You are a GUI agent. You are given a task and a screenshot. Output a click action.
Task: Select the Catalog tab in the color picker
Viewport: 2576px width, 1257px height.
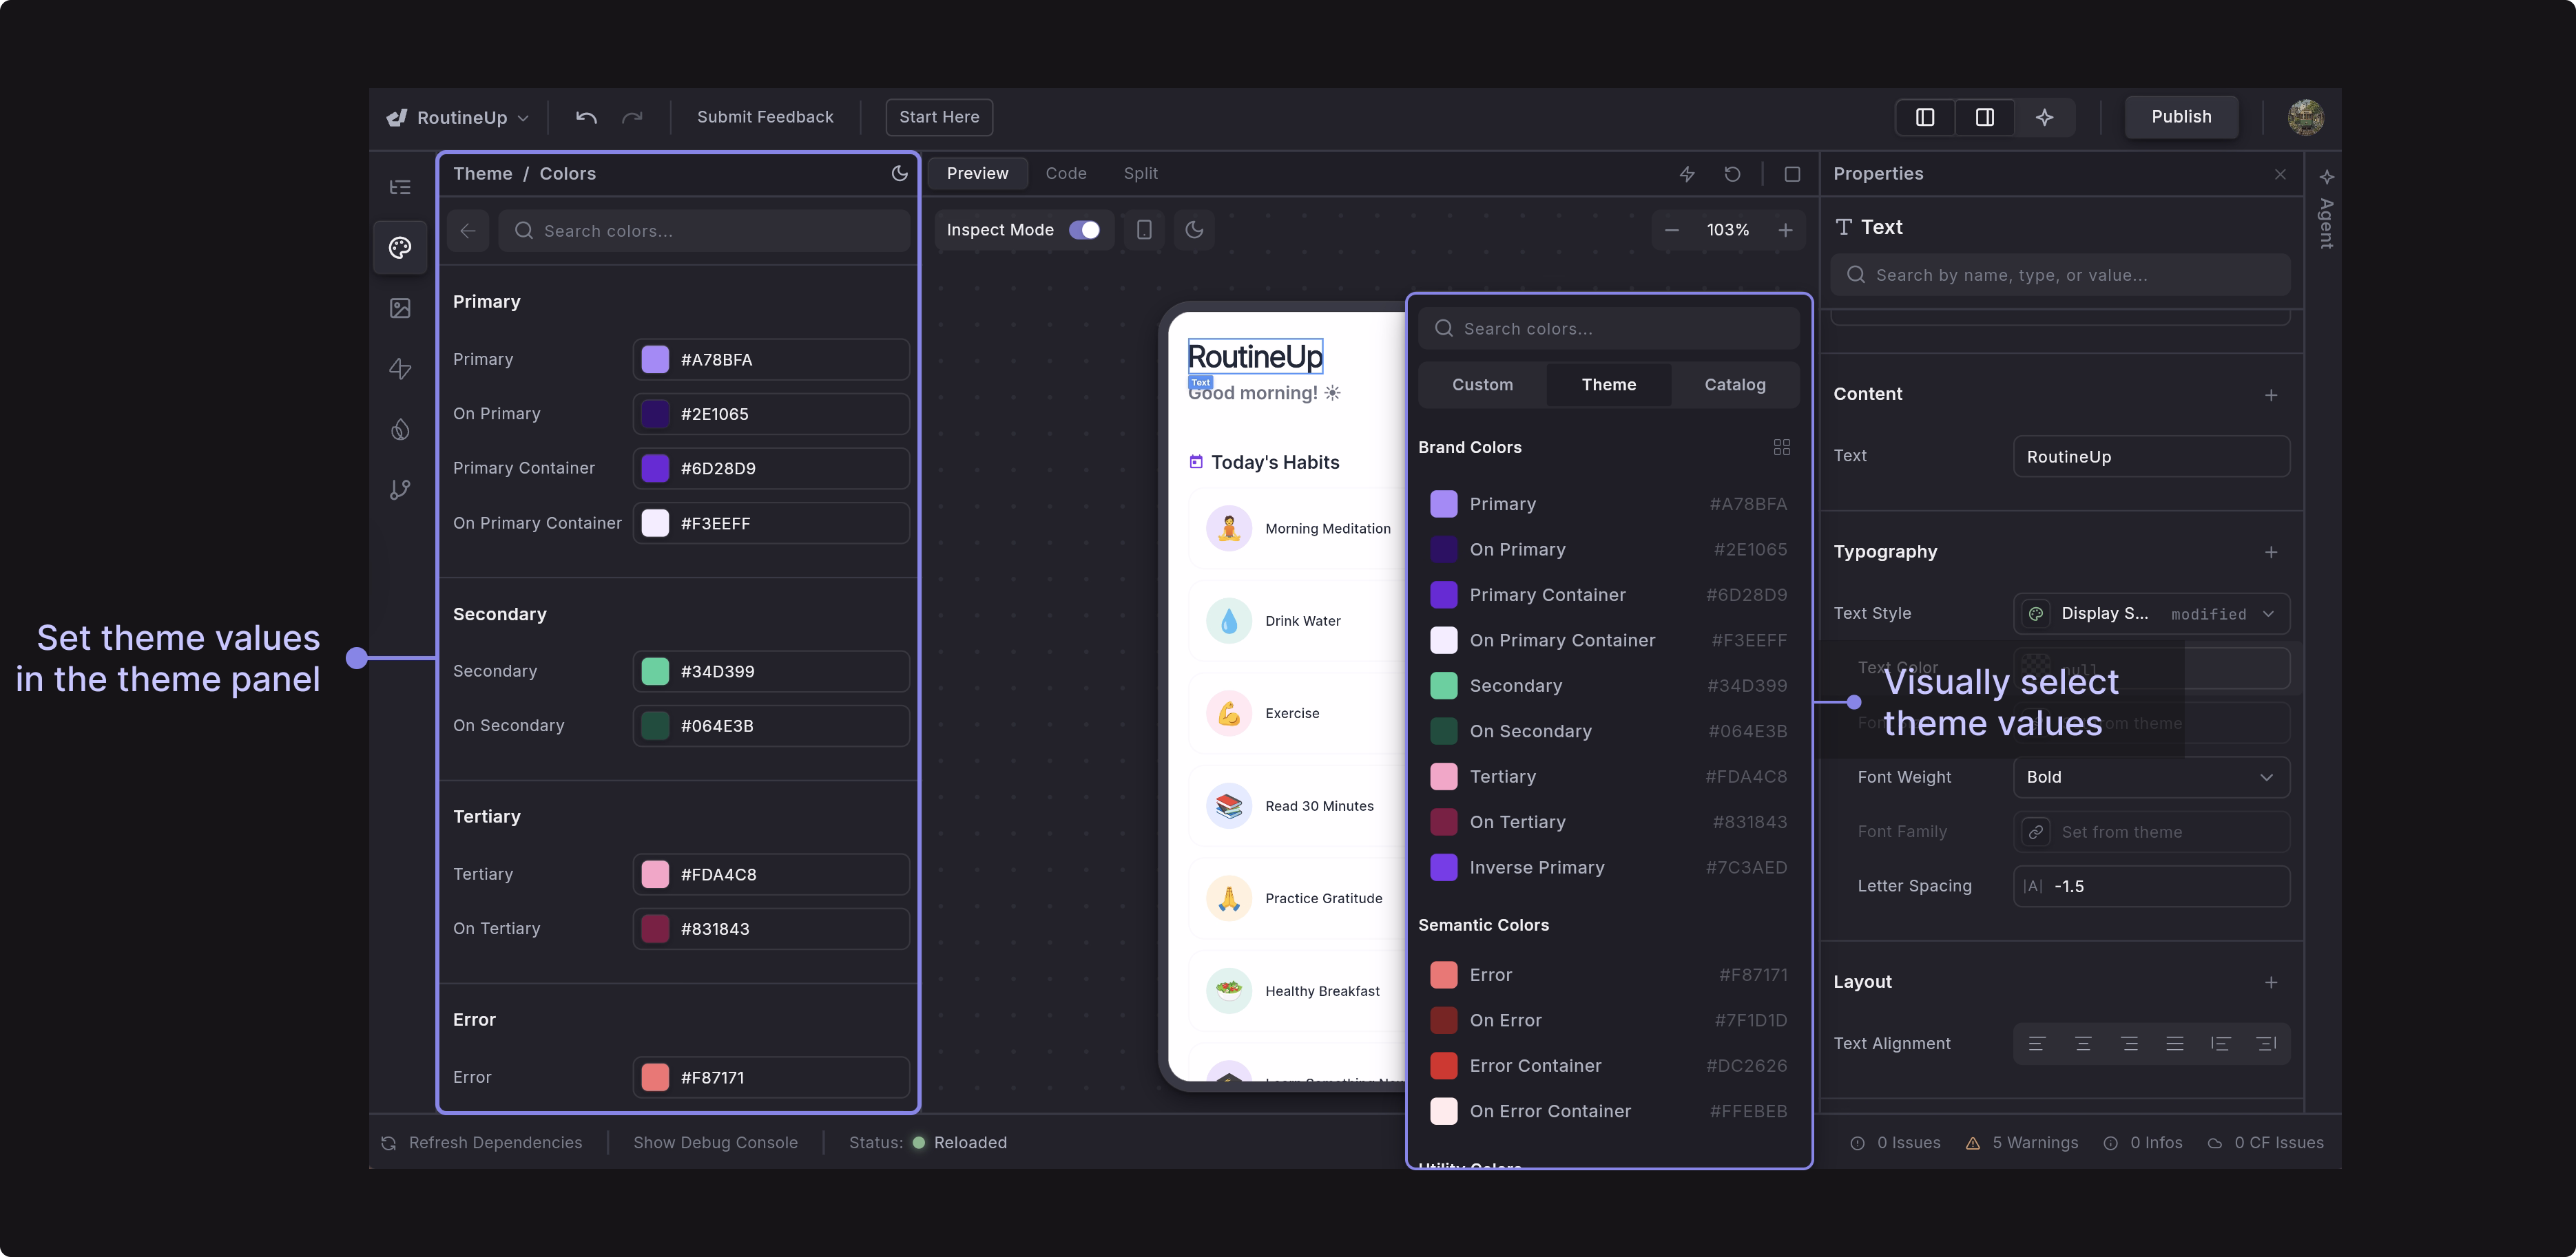1734,385
